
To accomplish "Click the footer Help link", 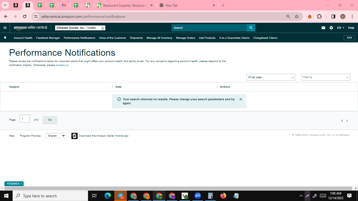I will click(12, 136).
